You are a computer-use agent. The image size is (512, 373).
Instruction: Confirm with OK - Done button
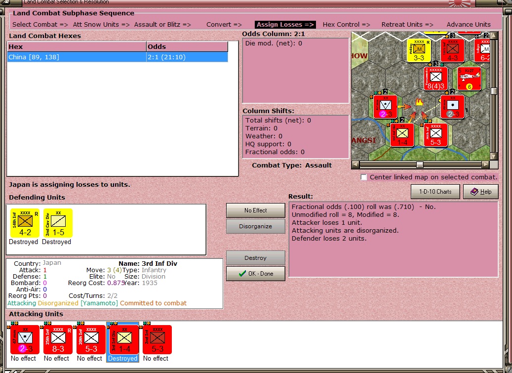255,273
